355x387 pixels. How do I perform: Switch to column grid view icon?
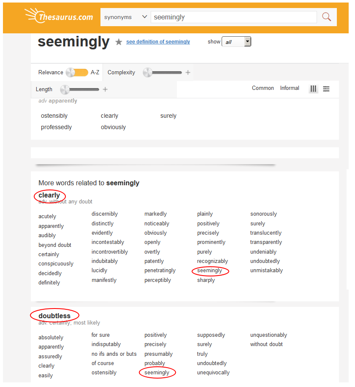[313, 89]
